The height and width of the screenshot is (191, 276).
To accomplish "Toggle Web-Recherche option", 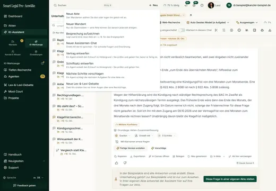I will (170, 23).
